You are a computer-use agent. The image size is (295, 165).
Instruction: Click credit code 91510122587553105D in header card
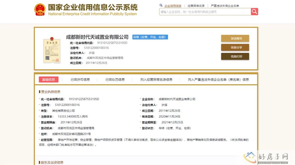(x=112, y=43)
